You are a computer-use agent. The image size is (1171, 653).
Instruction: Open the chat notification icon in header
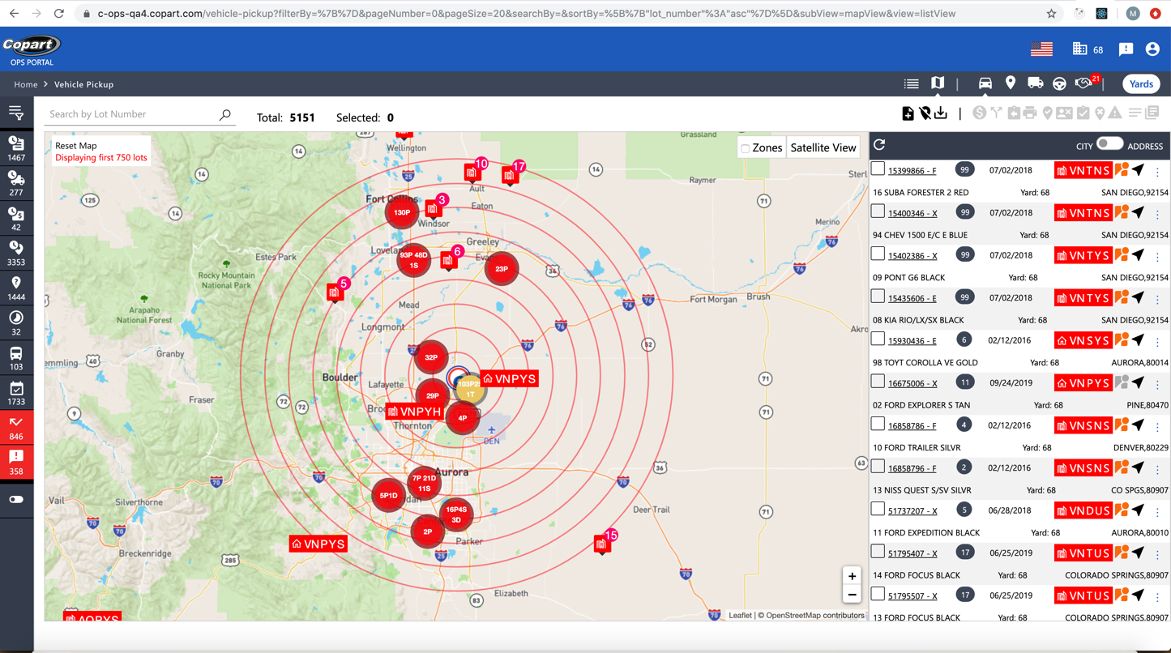[x=1126, y=49]
